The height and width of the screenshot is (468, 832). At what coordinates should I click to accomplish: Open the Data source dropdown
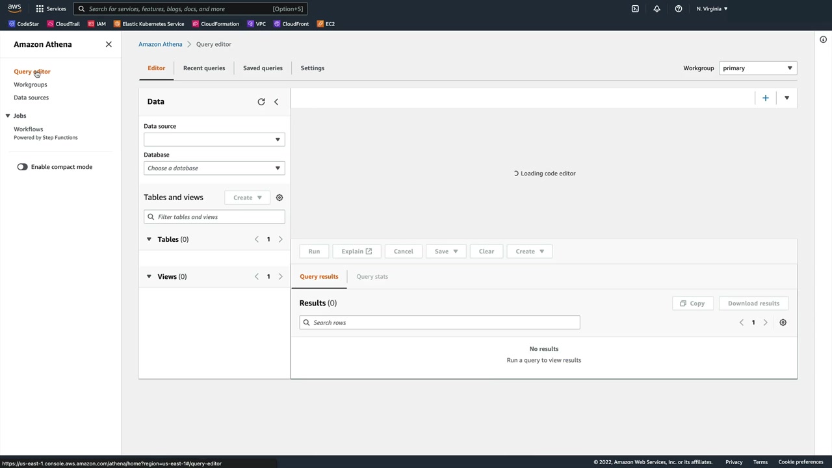(x=214, y=139)
